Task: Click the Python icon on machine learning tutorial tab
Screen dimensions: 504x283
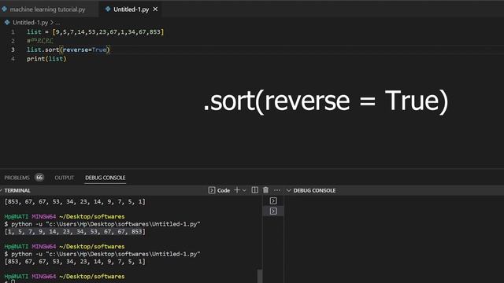Action: click(x=5, y=9)
